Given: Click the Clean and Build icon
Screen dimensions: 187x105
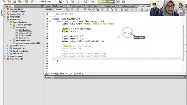Looking at the screenshot, I should pos(72,1).
